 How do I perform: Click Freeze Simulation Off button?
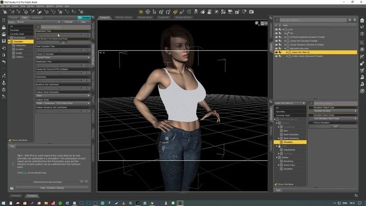click(x=333, y=126)
